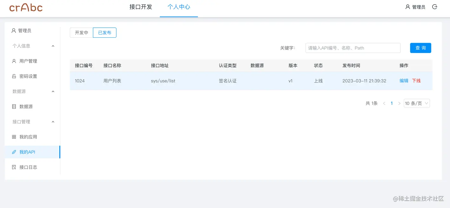Click the 用户列表 interface name cell
Image resolution: width=450 pixels, height=208 pixels.
click(112, 81)
